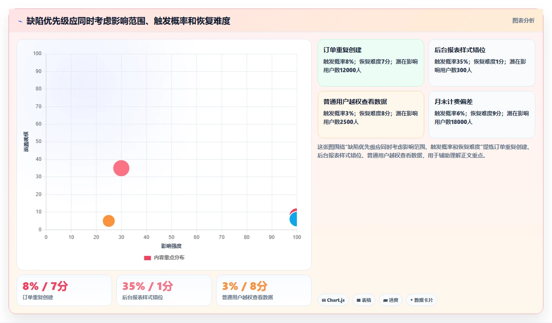Viewport: 552px width, 323px height.
Task: Open the 月末计费偏差 info card
Action: click(482, 115)
